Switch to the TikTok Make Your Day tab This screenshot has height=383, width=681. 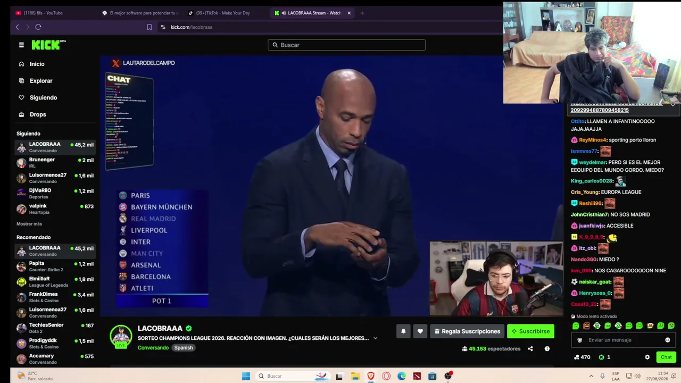[223, 13]
